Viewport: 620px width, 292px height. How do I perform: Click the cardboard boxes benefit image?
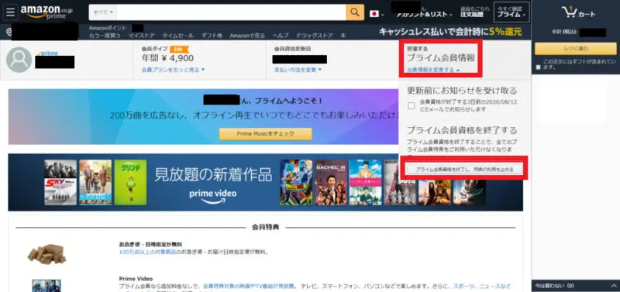[46, 254]
